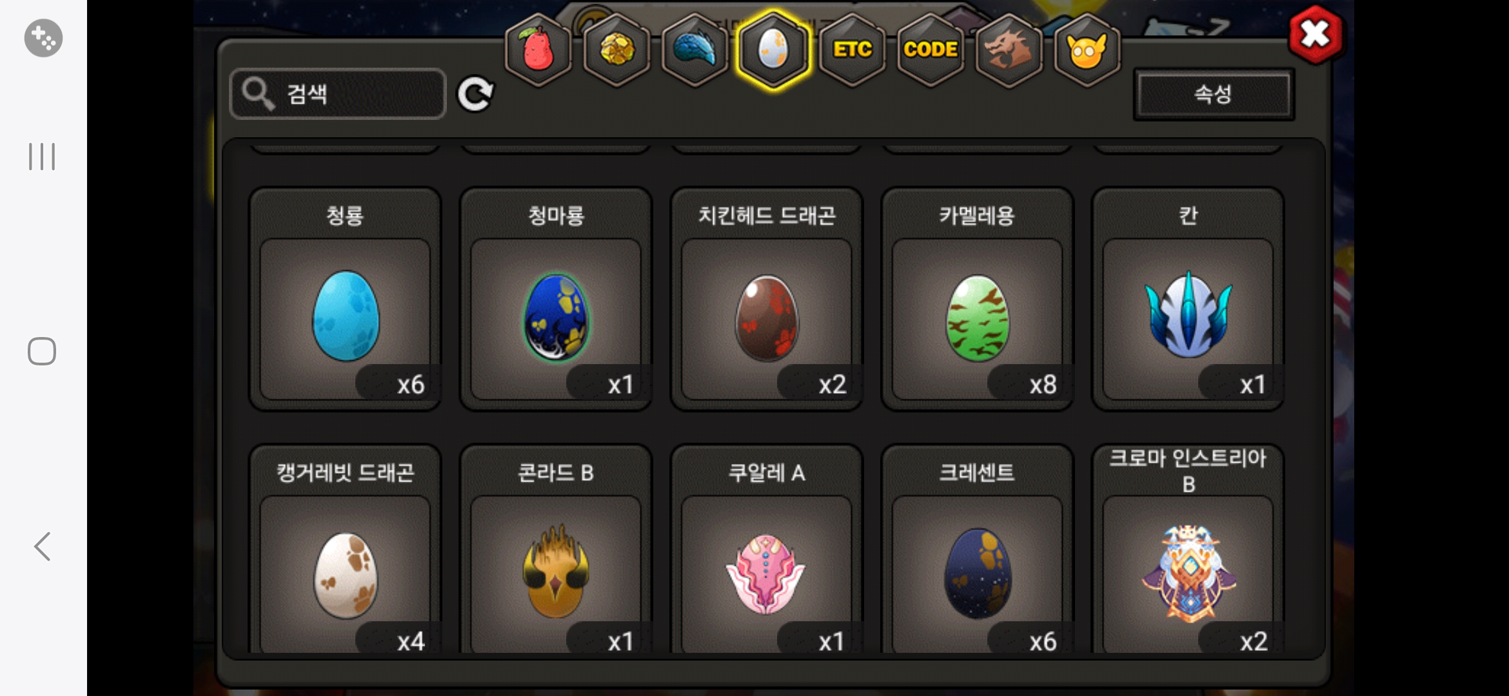Select the egg category tab

pyautogui.click(x=773, y=50)
